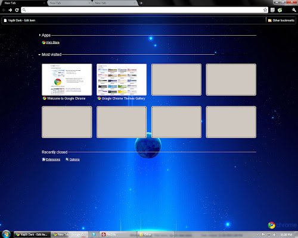Show hidden tray icons with the arrow

pyautogui.click(x=257, y=234)
